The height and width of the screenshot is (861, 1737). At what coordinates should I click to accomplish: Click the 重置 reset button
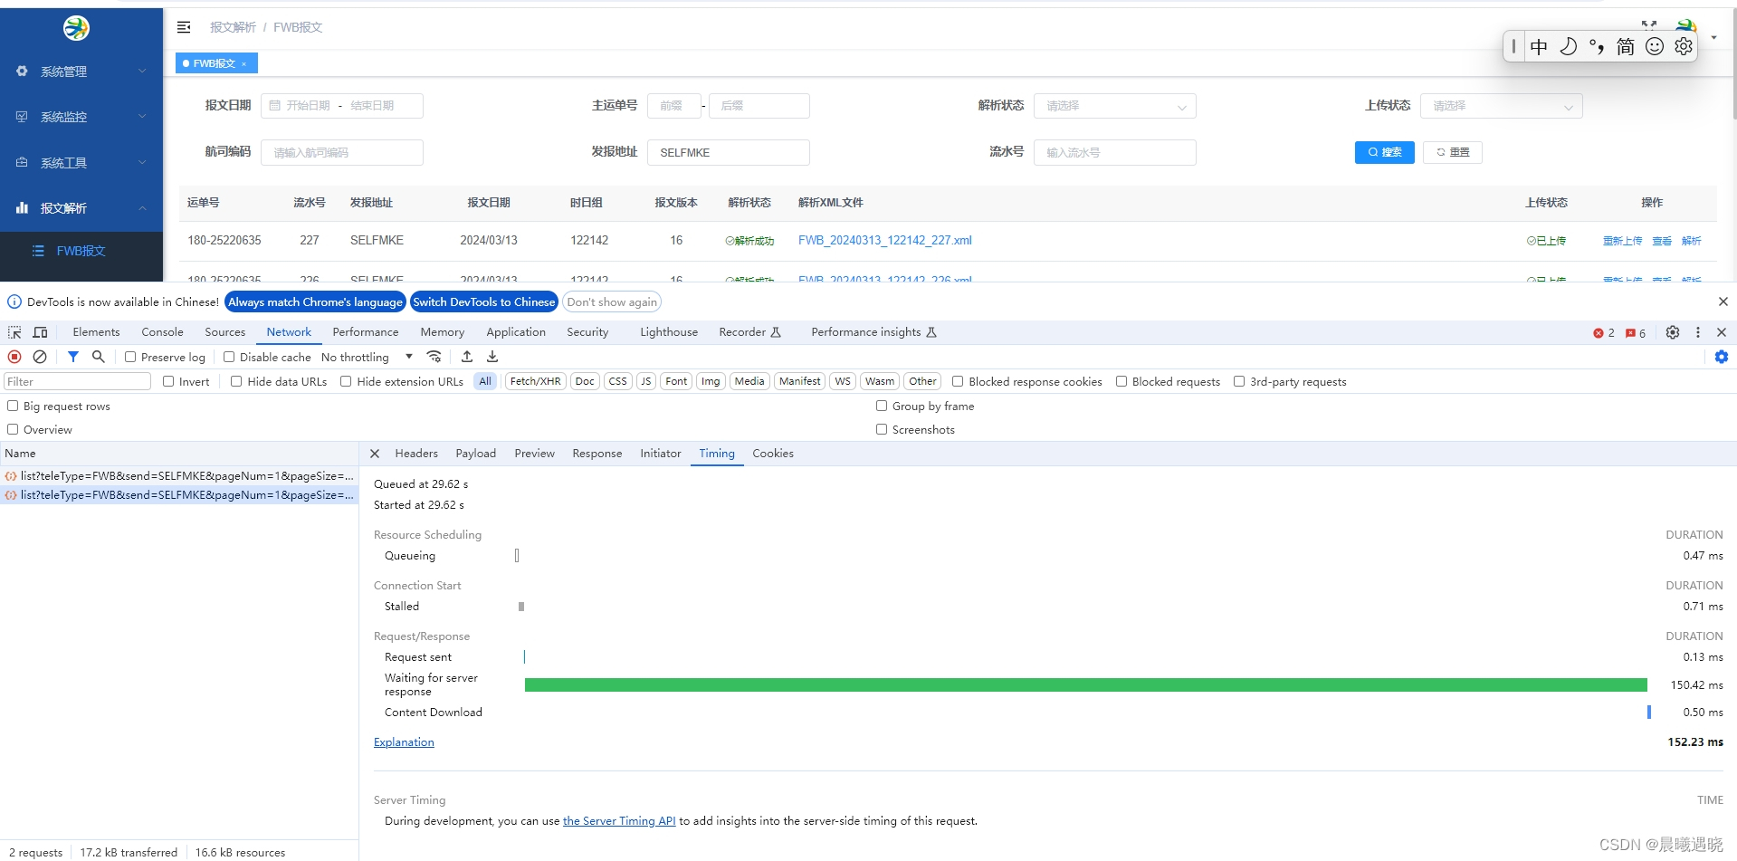(1453, 152)
